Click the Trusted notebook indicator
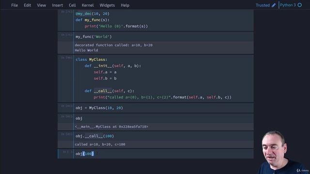Image resolution: width=310 pixels, height=174 pixels. click(x=263, y=5)
